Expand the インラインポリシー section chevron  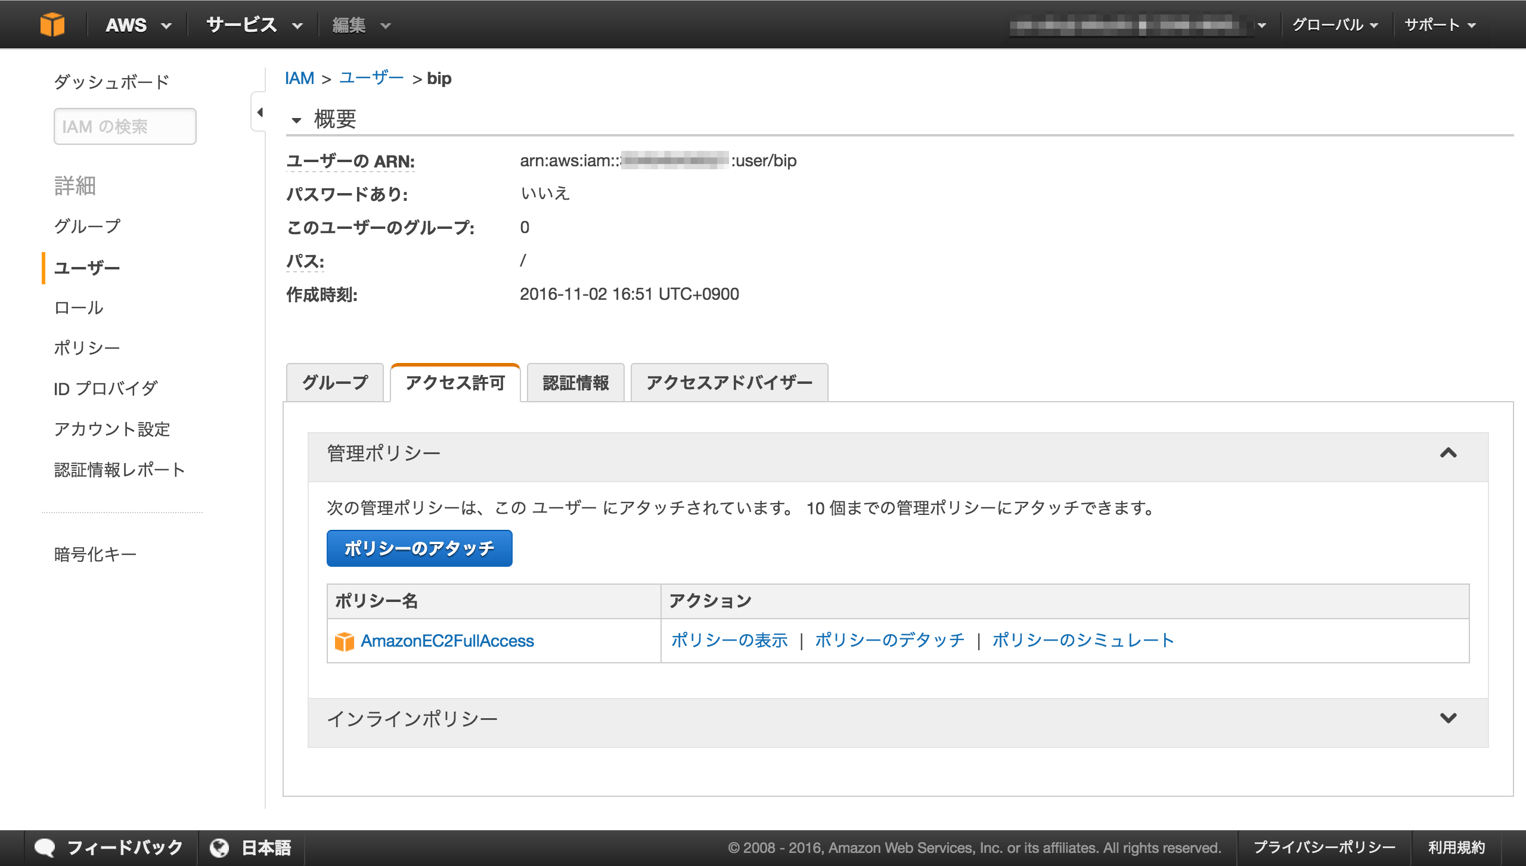(x=1449, y=718)
